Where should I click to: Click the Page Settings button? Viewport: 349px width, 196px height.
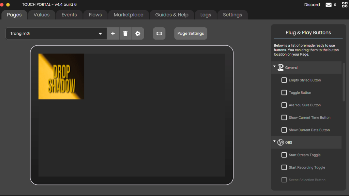(191, 33)
